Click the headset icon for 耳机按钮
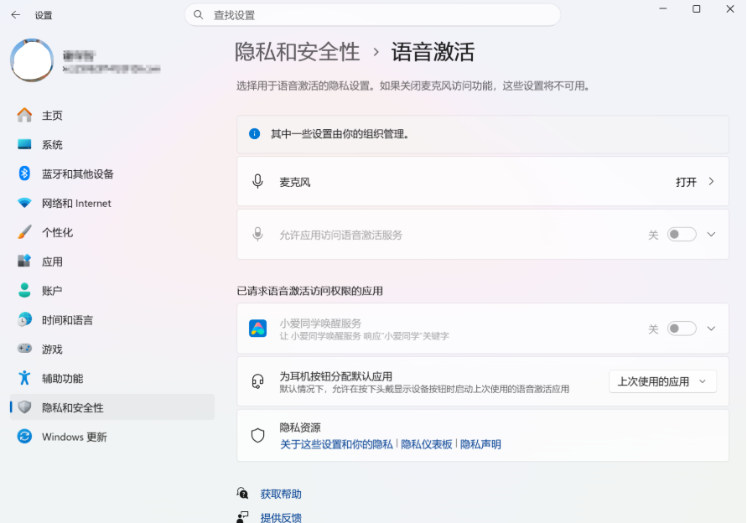 coord(257,381)
